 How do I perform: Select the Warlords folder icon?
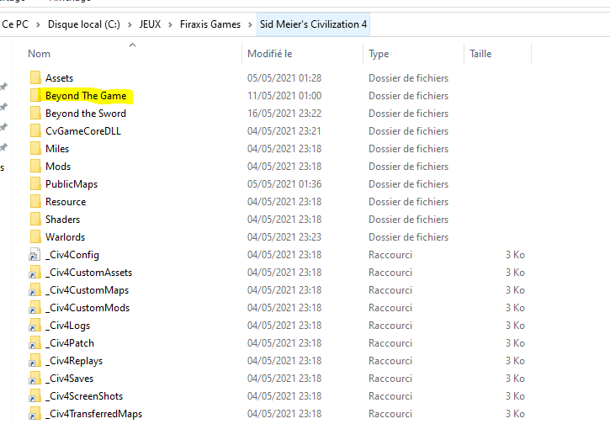(x=35, y=237)
